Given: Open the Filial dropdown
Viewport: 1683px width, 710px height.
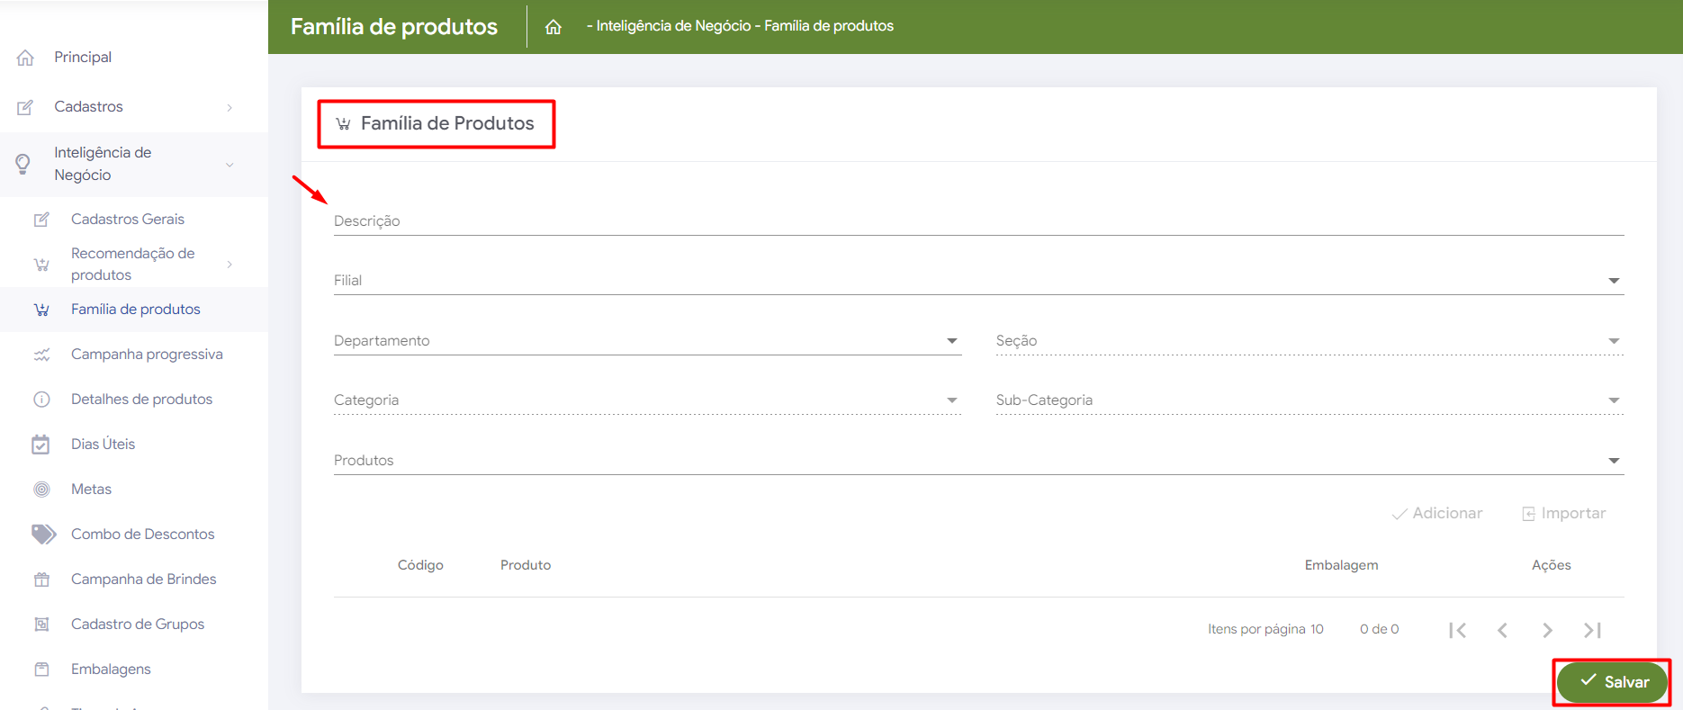Looking at the screenshot, I should [977, 281].
